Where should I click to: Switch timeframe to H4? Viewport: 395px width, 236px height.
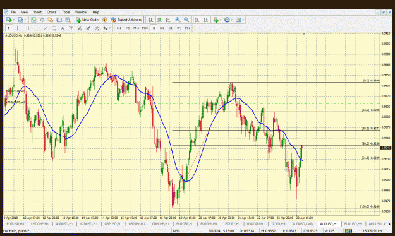[162, 28]
